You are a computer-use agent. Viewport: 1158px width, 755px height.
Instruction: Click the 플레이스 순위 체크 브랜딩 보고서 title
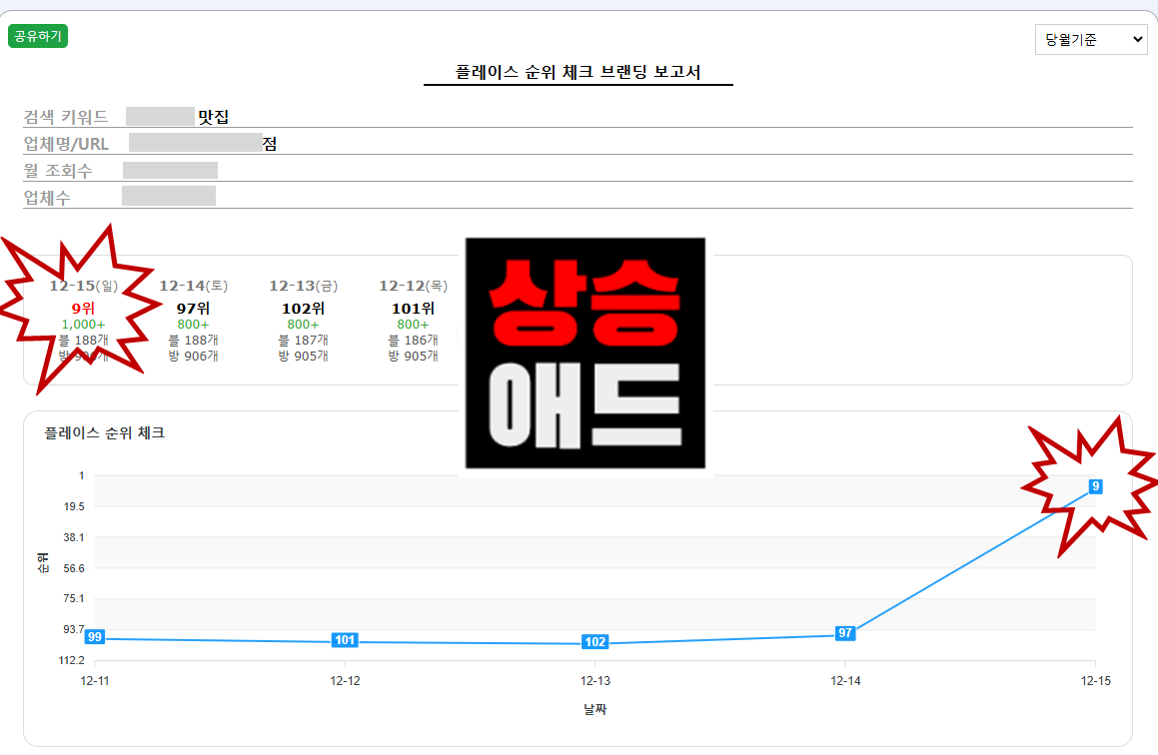tap(579, 72)
